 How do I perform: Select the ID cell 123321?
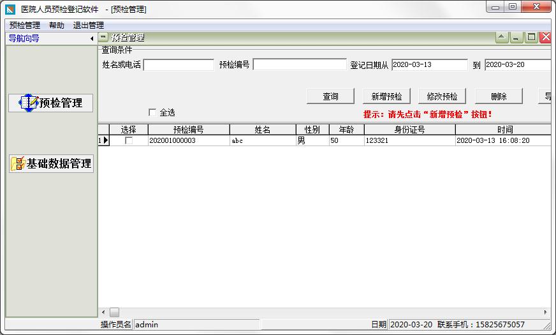pos(409,140)
